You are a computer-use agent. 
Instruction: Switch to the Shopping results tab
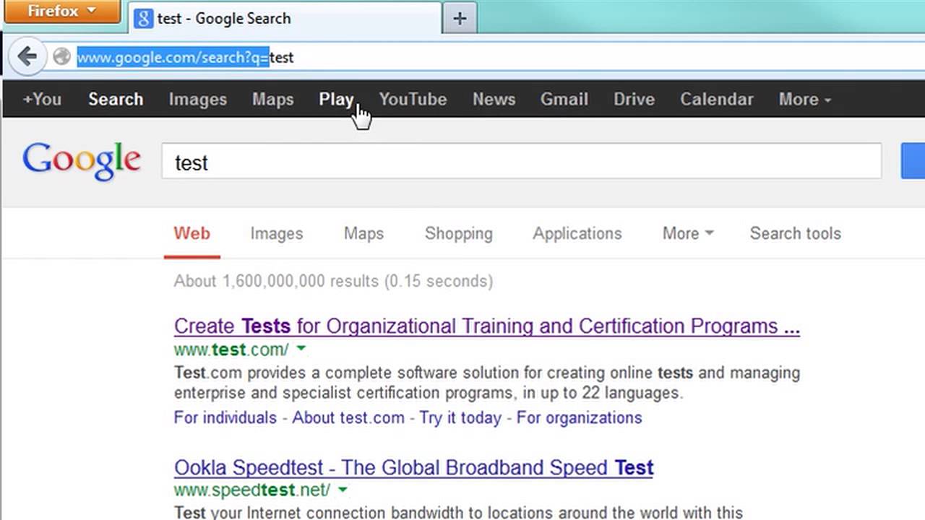click(x=458, y=233)
